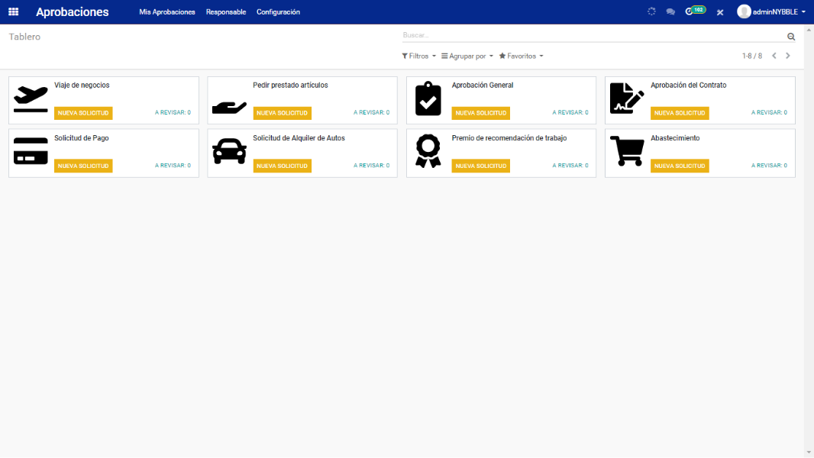
Task: Click the clipboard check icon for Aprobación General
Action: pos(428,99)
